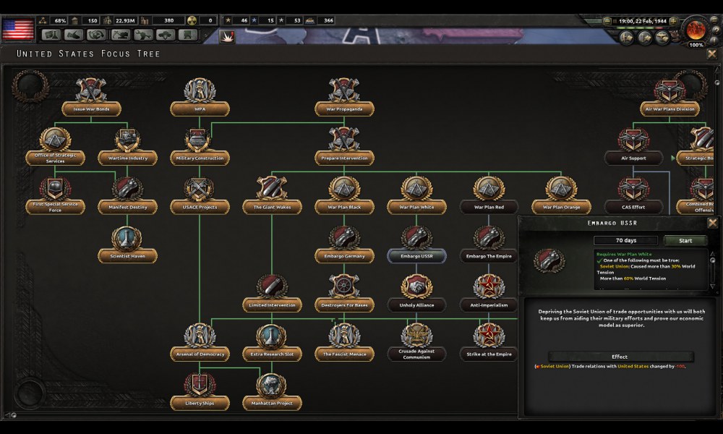Click the nuclear bombs count icon
The height and width of the screenshot is (434, 723).
pos(192,20)
